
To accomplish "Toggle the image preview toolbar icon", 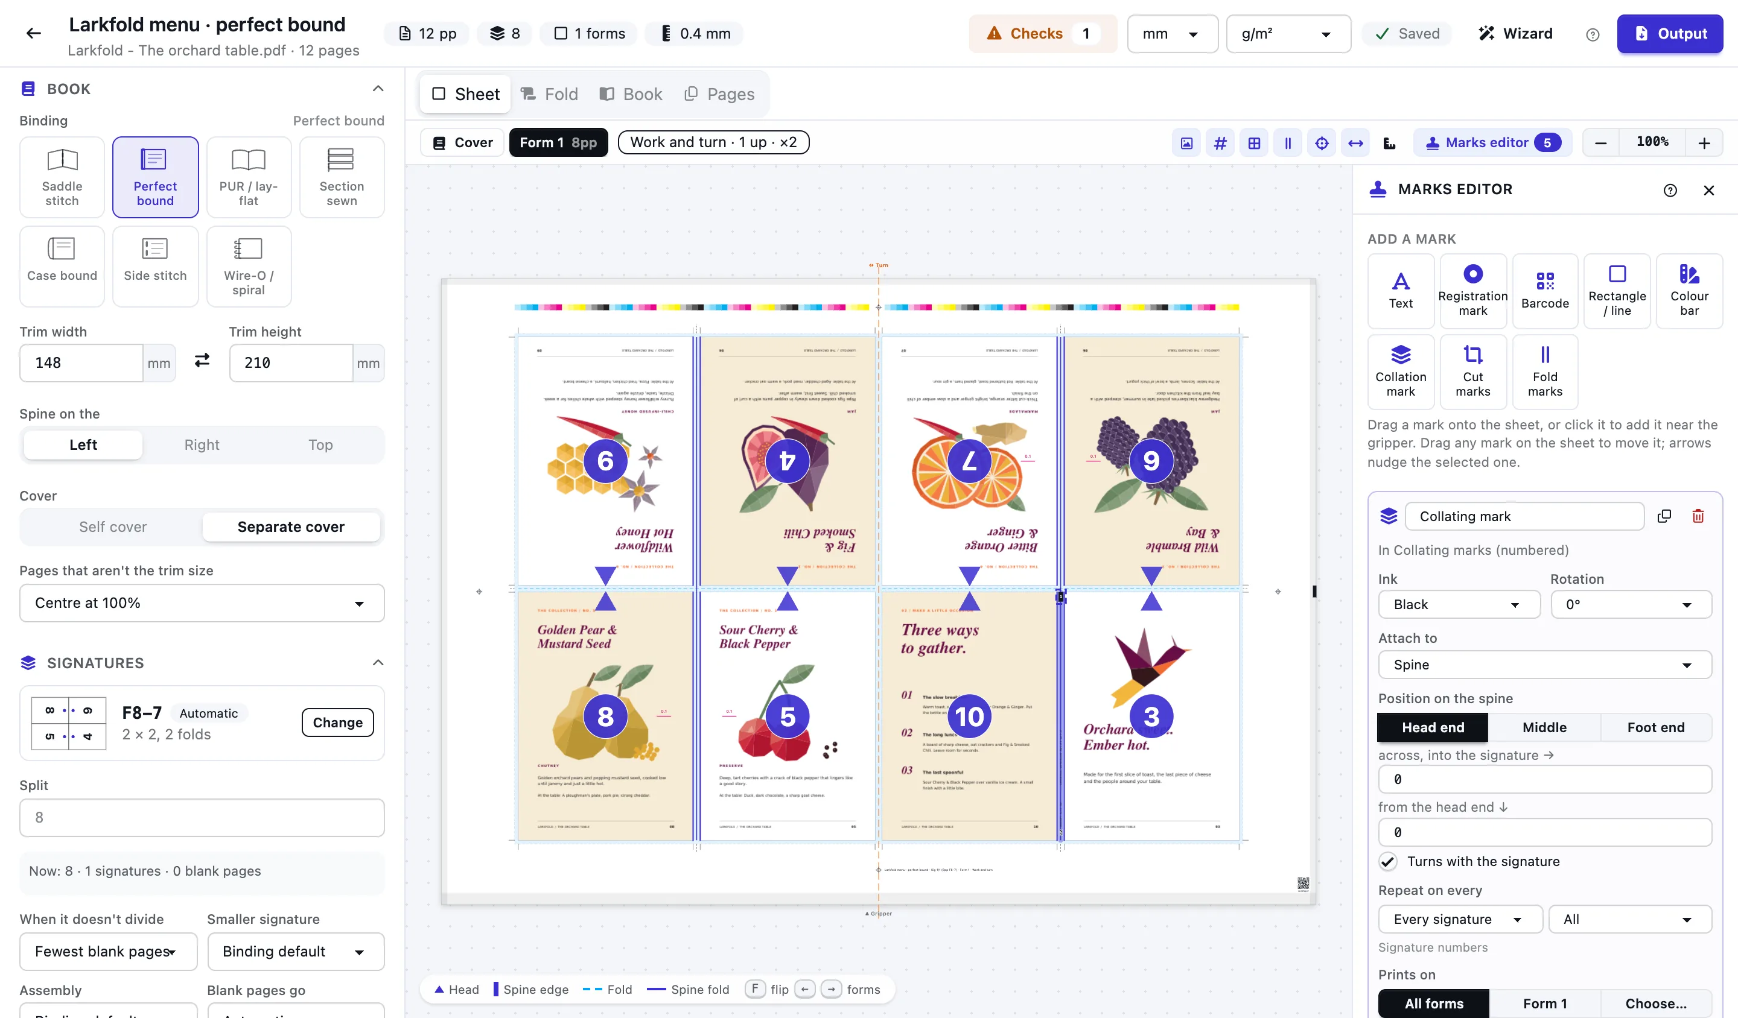I will [1186, 143].
